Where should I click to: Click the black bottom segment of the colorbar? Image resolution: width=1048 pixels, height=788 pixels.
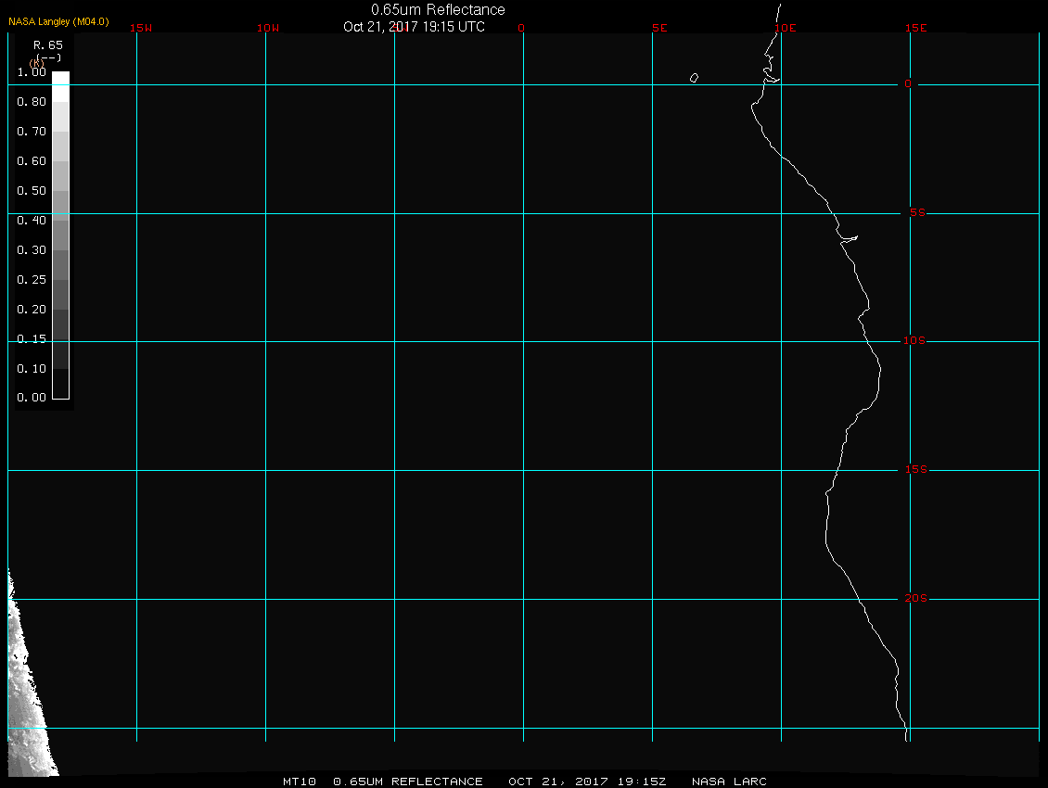coord(61,384)
